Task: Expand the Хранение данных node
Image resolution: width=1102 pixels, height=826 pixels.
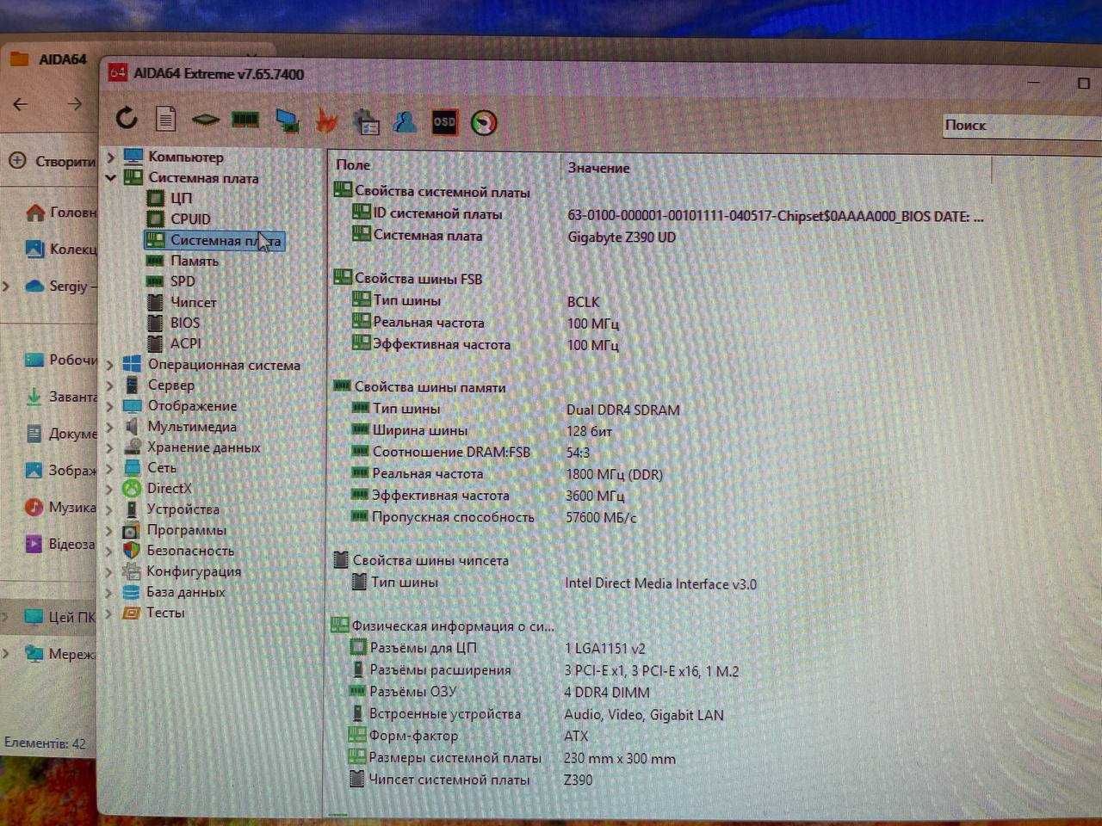Action: (x=109, y=447)
